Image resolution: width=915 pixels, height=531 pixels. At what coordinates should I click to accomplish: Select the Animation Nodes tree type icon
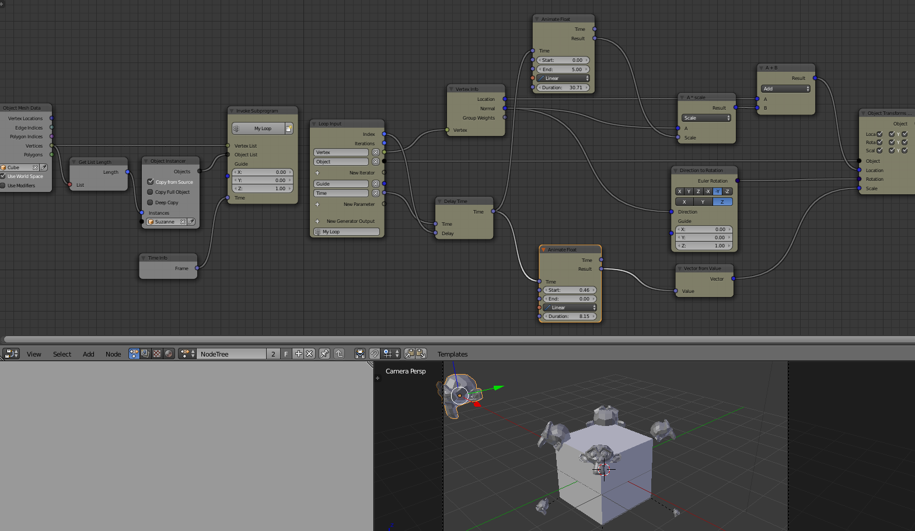(134, 354)
